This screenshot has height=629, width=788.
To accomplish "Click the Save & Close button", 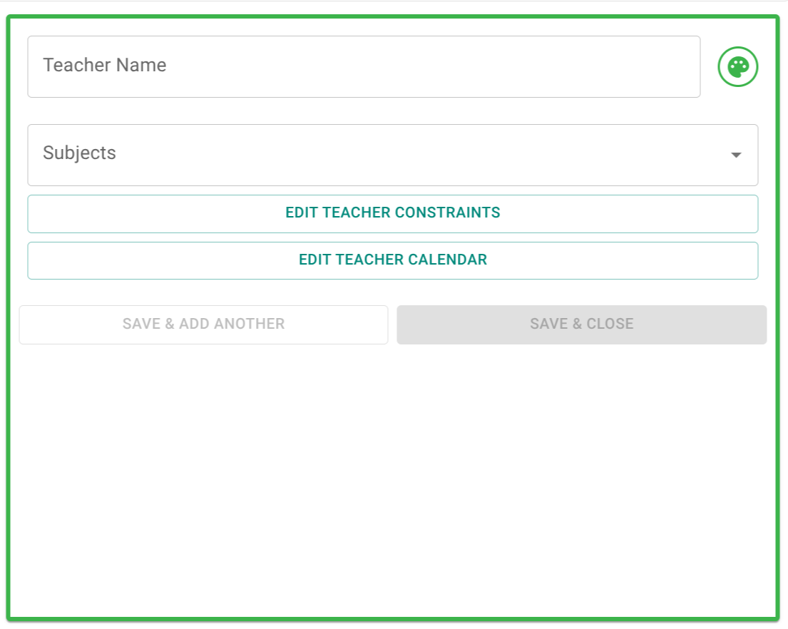I will pos(581,324).
